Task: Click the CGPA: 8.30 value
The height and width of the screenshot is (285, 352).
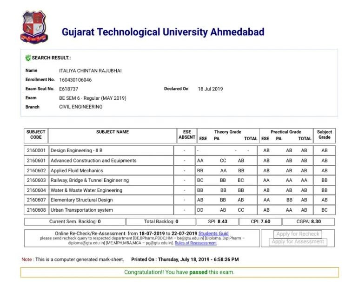Action: click(x=308, y=222)
